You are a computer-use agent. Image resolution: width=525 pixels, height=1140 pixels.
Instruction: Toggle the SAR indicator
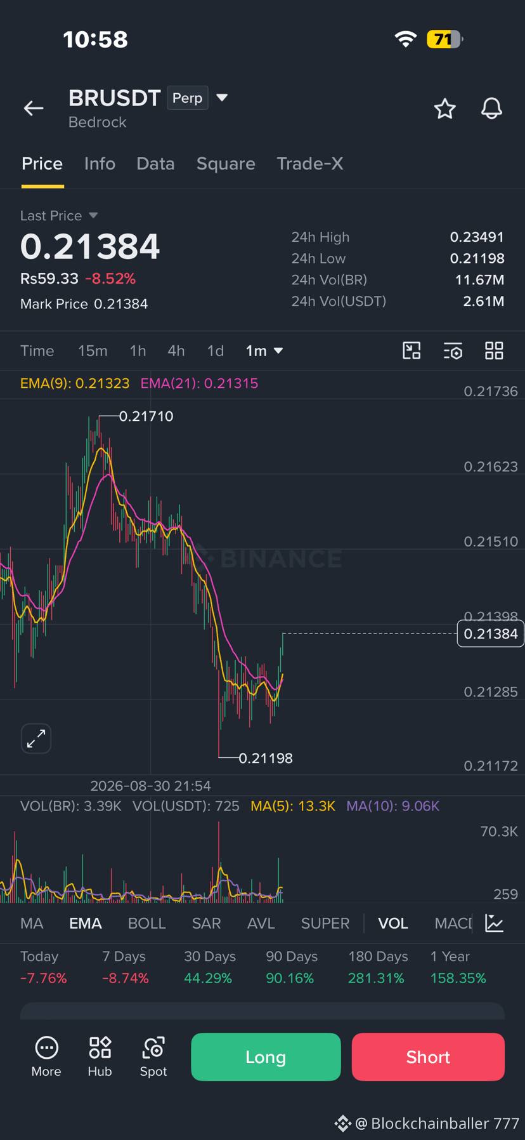click(207, 924)
